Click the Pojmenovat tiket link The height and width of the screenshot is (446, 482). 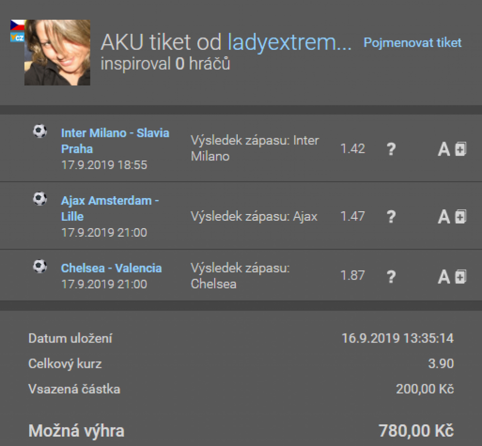[412, 43]
